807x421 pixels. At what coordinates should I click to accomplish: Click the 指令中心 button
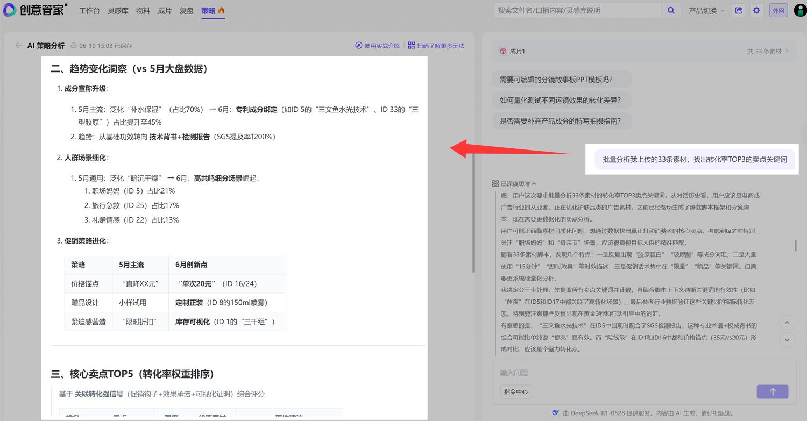point(515,391)
